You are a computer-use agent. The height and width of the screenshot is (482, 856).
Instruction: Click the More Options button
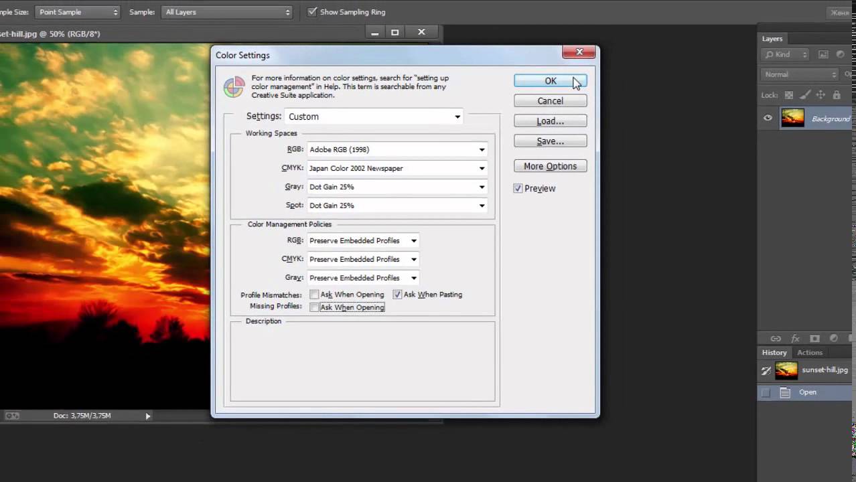tap(550, 166)
